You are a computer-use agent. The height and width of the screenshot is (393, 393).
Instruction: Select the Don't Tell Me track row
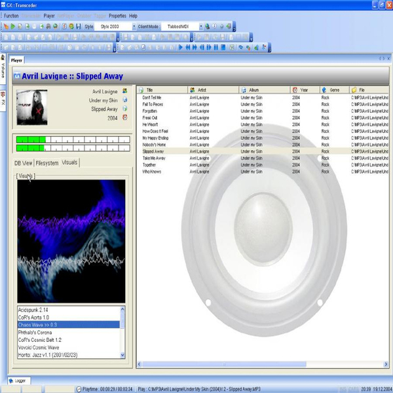coord(263,98)
